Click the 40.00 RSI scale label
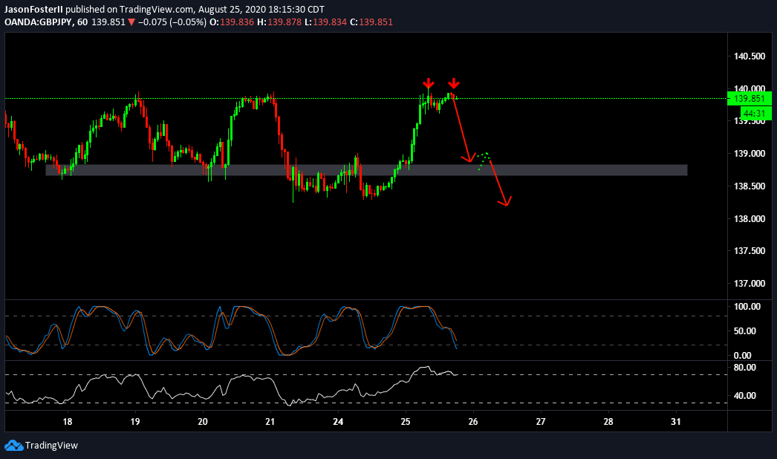Screen dimensions: 777x459 click(x=745, y=396)
